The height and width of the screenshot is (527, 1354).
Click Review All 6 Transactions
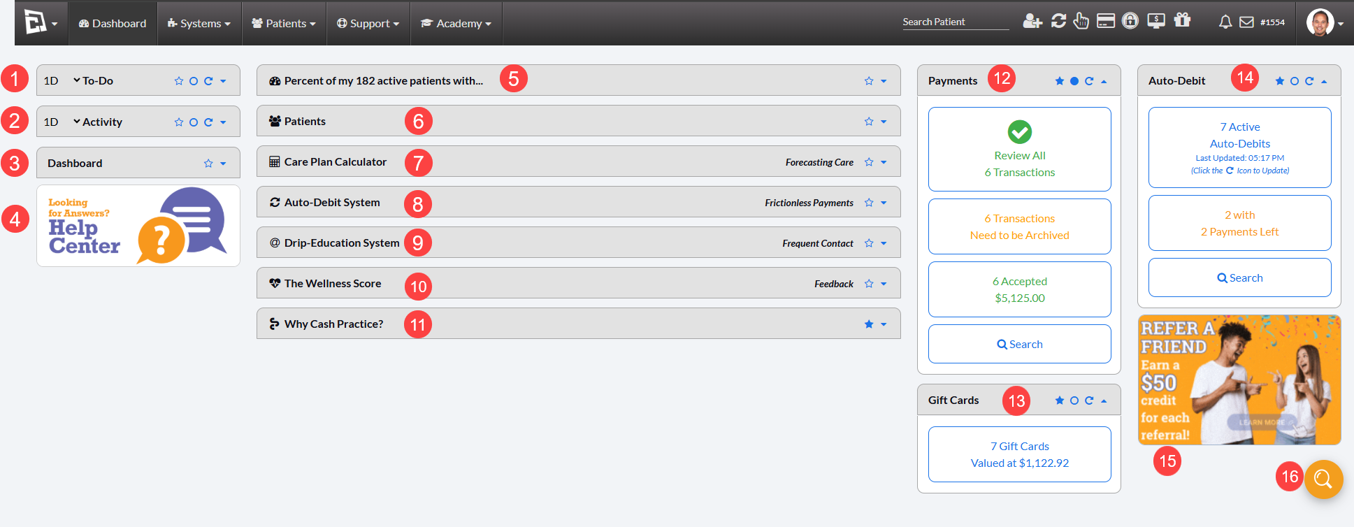coord(1019,149)
